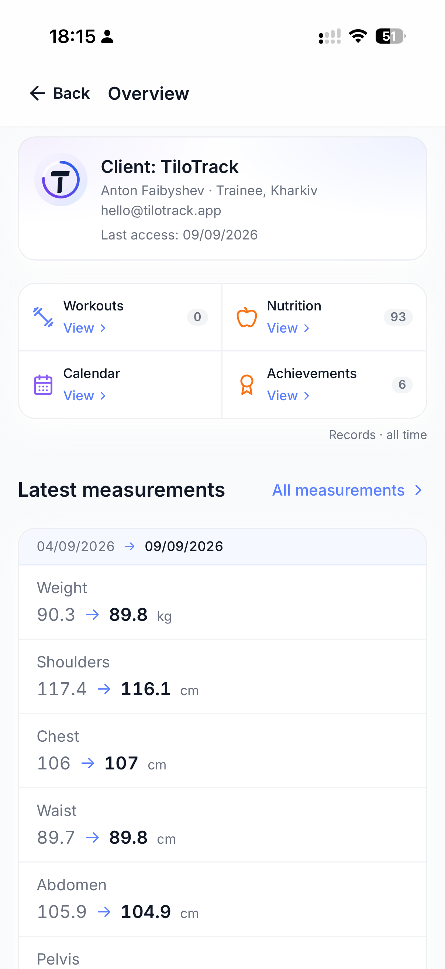
Task: Tap chevron next to All measurements
Action: click(418, 490)
